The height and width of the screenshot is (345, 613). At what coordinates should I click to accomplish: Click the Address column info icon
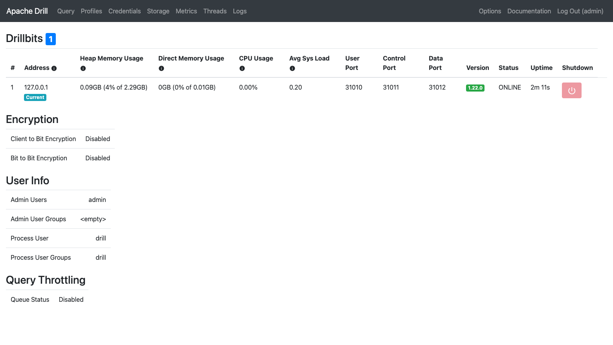click(54, 68)
